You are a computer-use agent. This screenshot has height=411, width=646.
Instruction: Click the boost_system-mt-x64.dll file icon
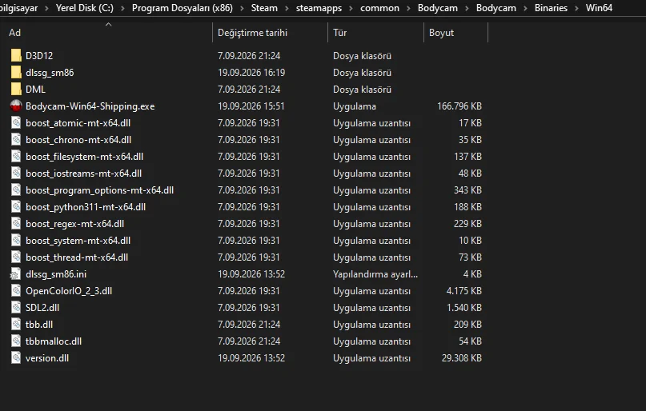[x=16, y=240]
